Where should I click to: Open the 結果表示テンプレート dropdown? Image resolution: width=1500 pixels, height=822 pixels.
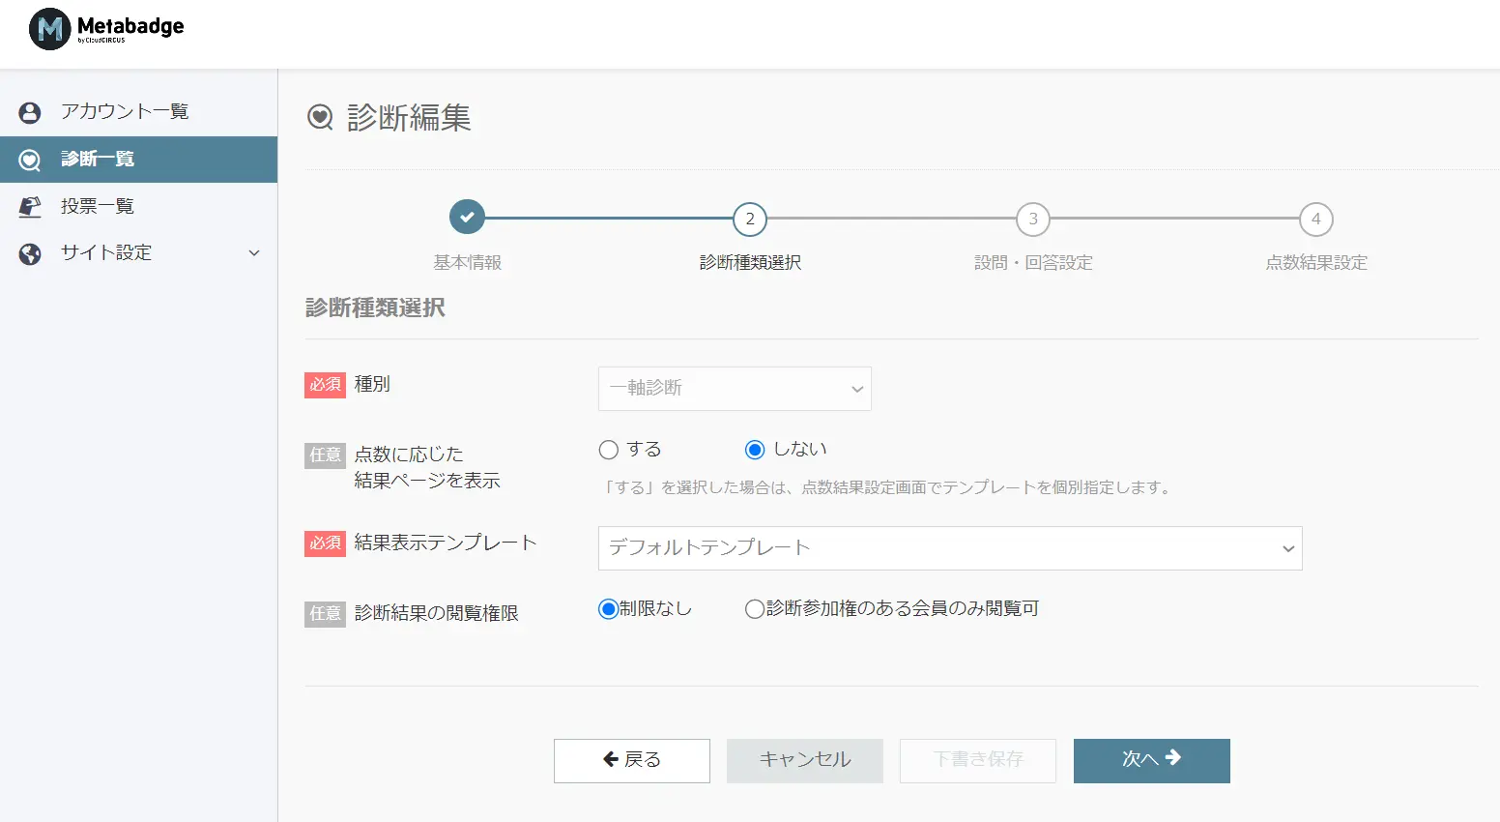pos(950,548)
